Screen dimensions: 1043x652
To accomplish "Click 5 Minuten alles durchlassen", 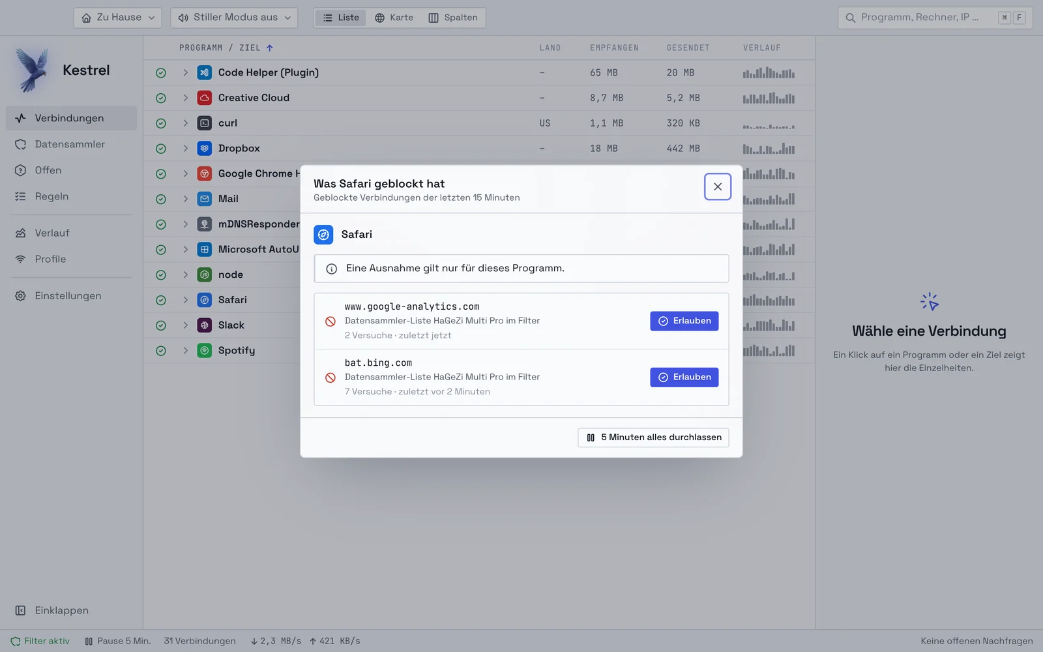I will pos(653,437).
